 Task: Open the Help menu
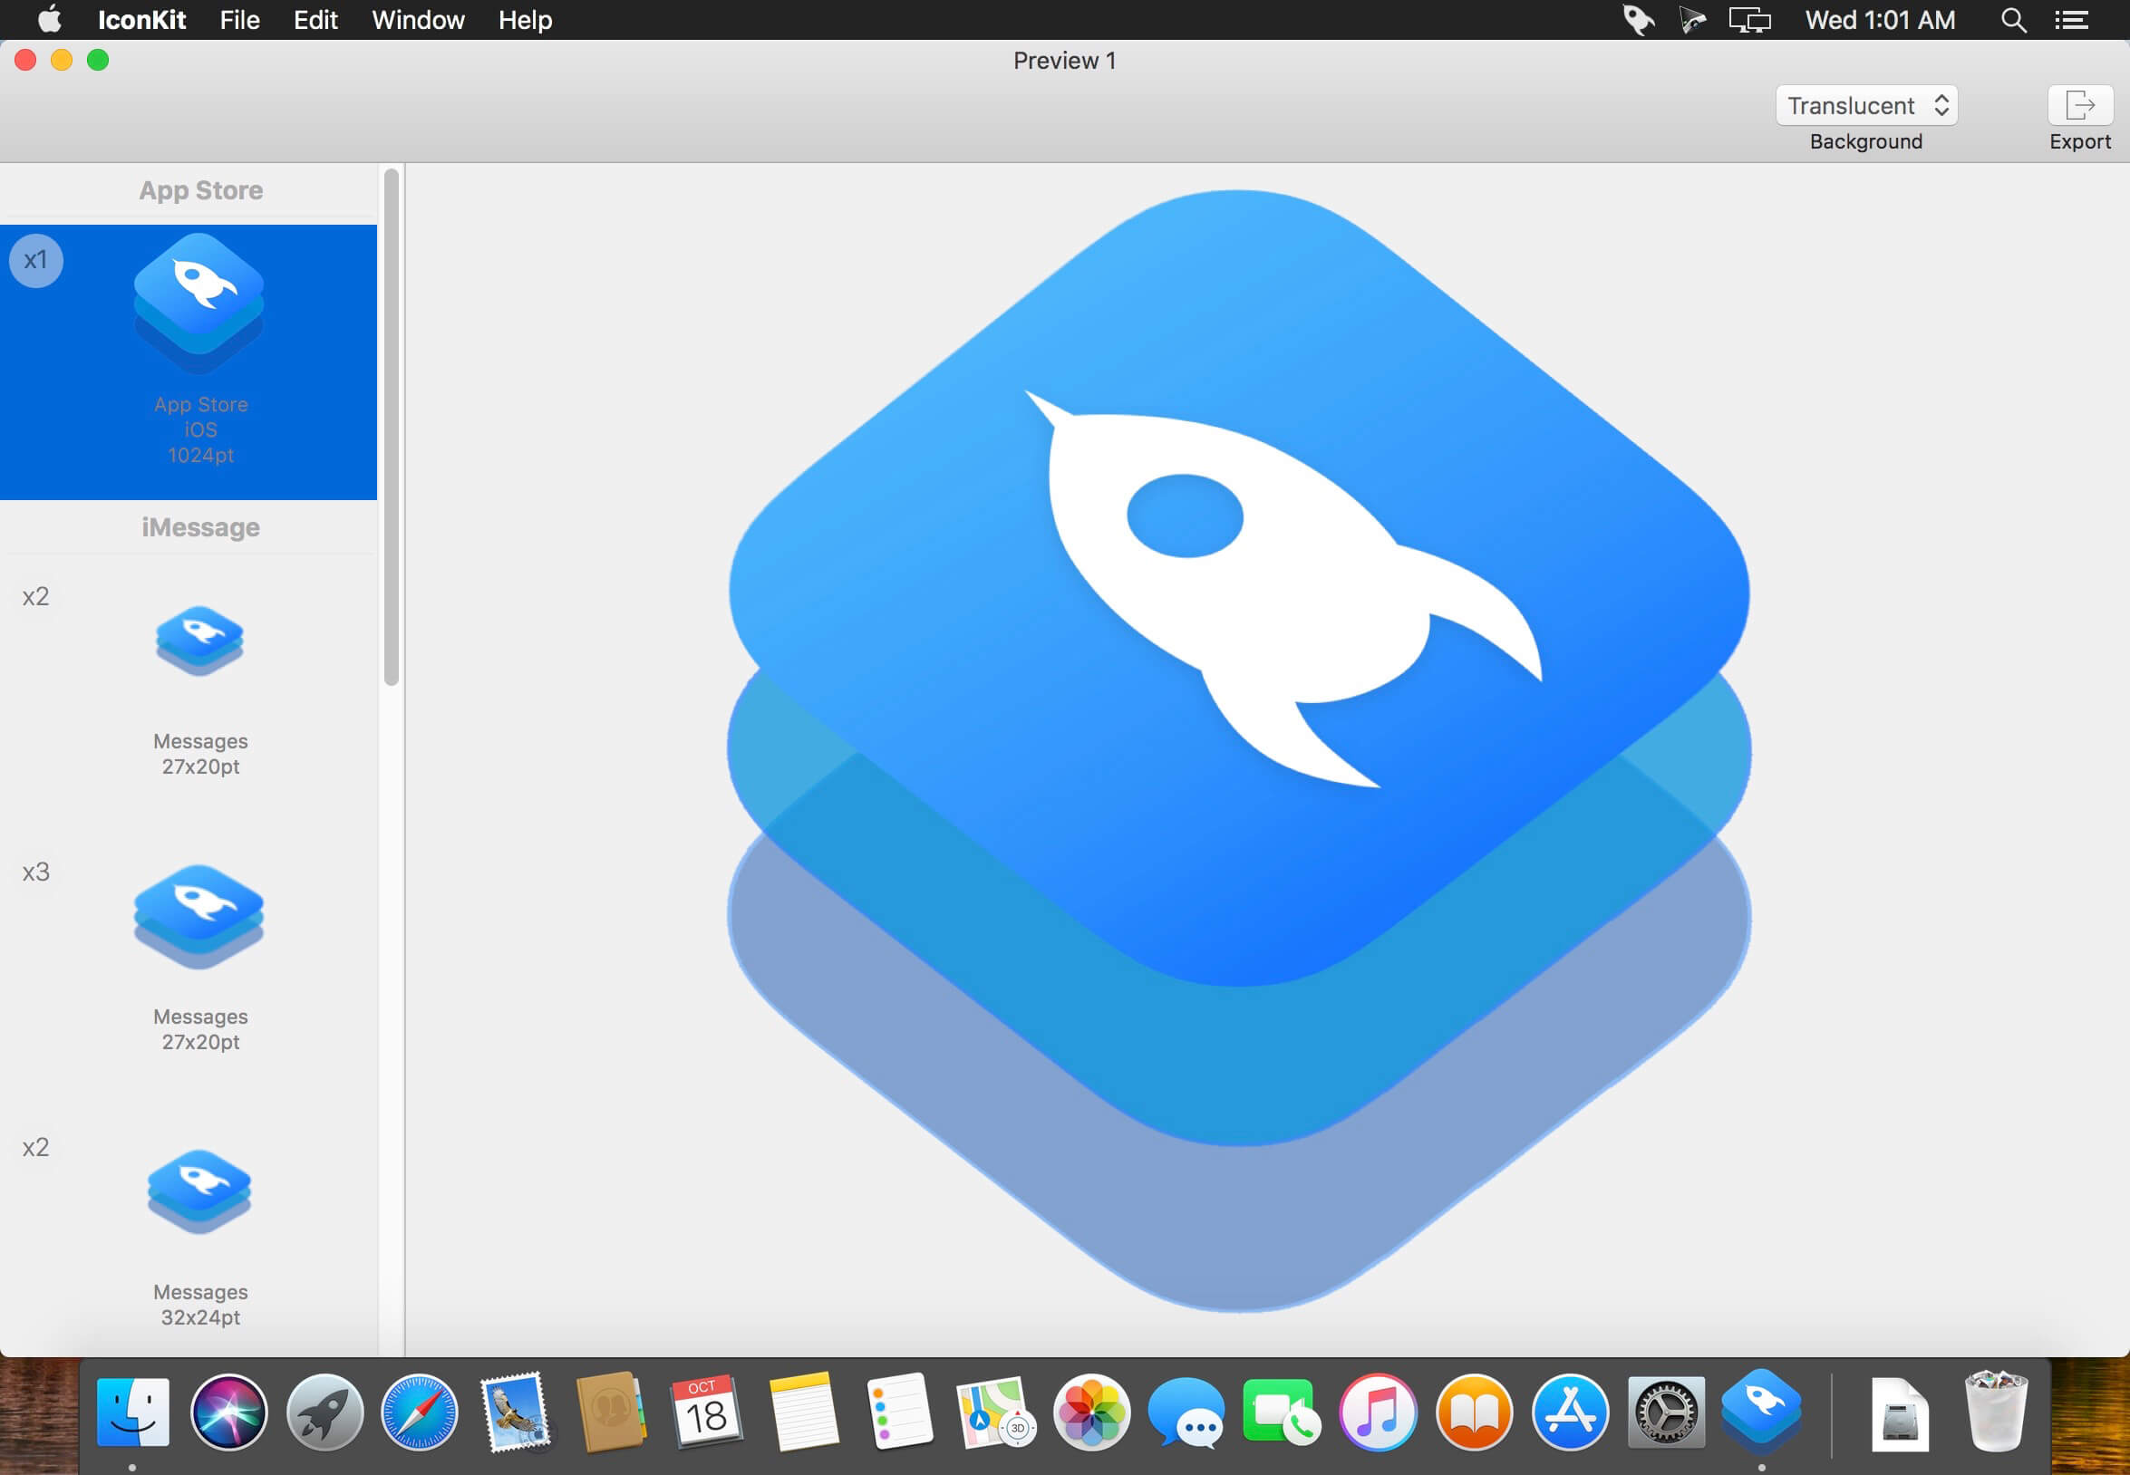coord(525,19)
